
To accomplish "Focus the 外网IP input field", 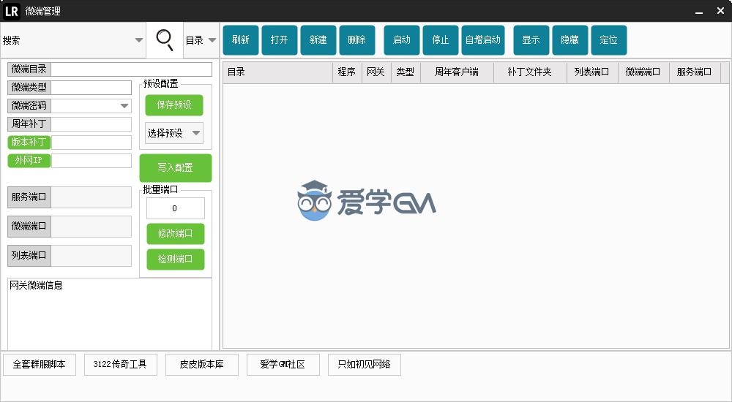I will (91, 160).
